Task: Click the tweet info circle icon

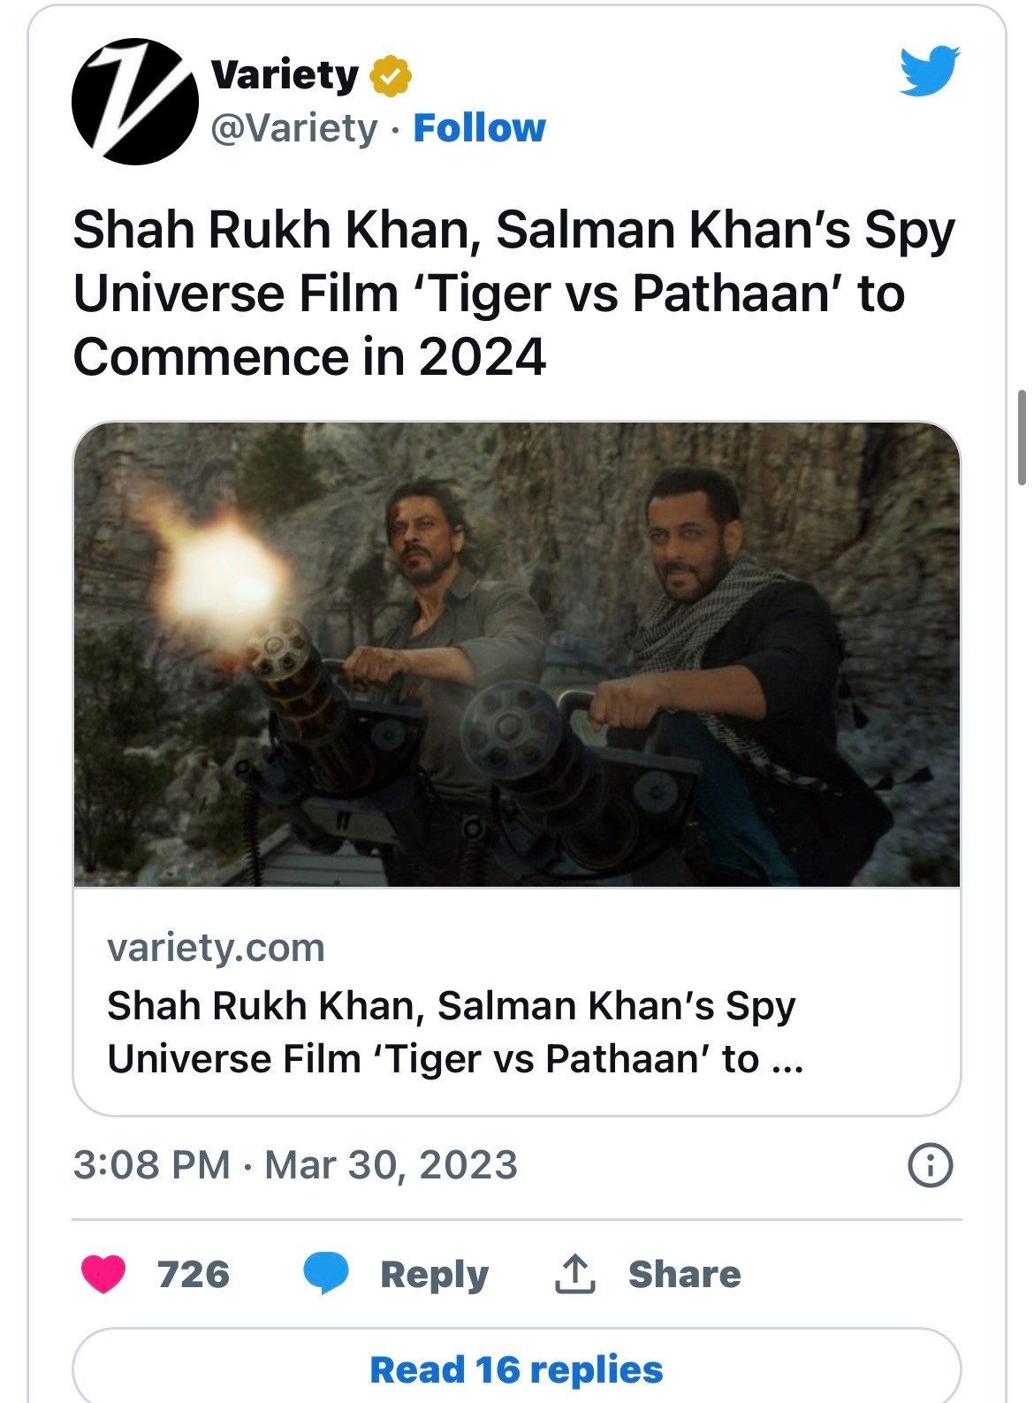Action: [x=931, y=1165]
